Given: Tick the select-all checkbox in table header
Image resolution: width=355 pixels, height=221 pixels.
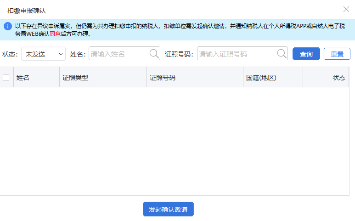Looking at the screenshot, I should click(x=6, y=77).
